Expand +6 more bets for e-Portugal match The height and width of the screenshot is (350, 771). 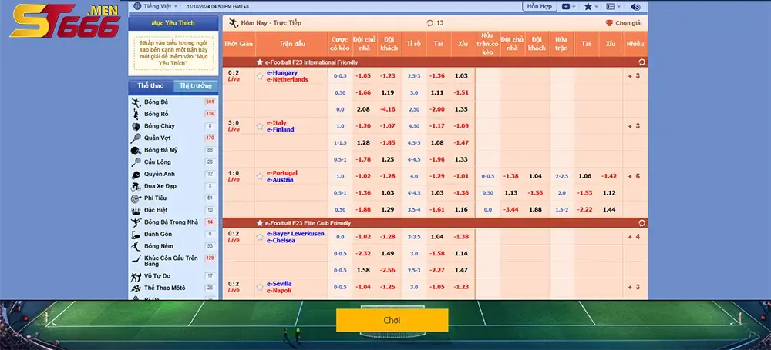[x=635, y=176]
